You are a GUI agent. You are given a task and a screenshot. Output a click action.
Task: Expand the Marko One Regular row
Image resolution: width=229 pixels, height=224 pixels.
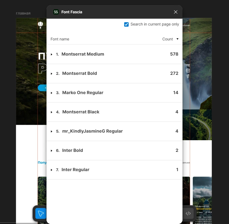52,93
